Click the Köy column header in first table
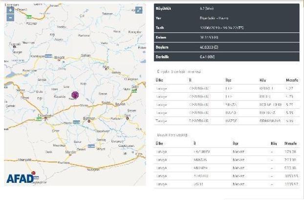 coord(262,80)
